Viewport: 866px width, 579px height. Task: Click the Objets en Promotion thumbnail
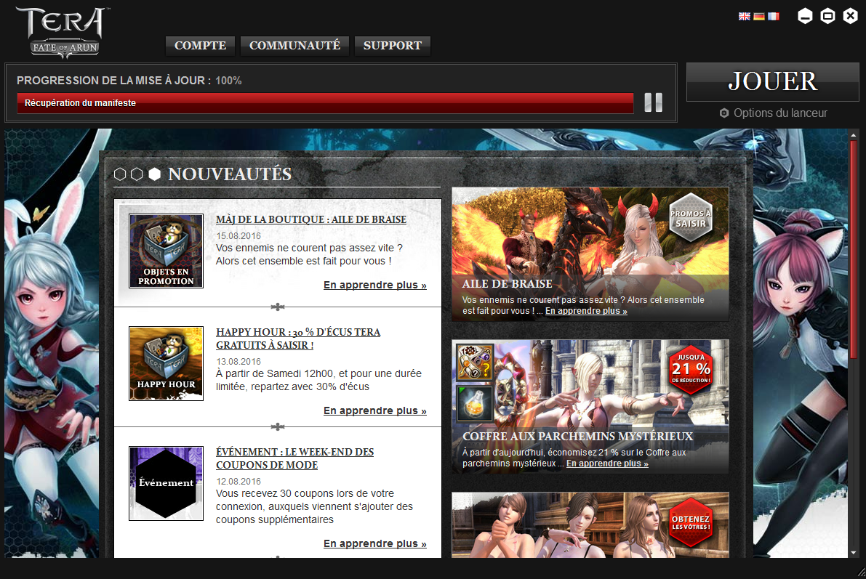166,251
